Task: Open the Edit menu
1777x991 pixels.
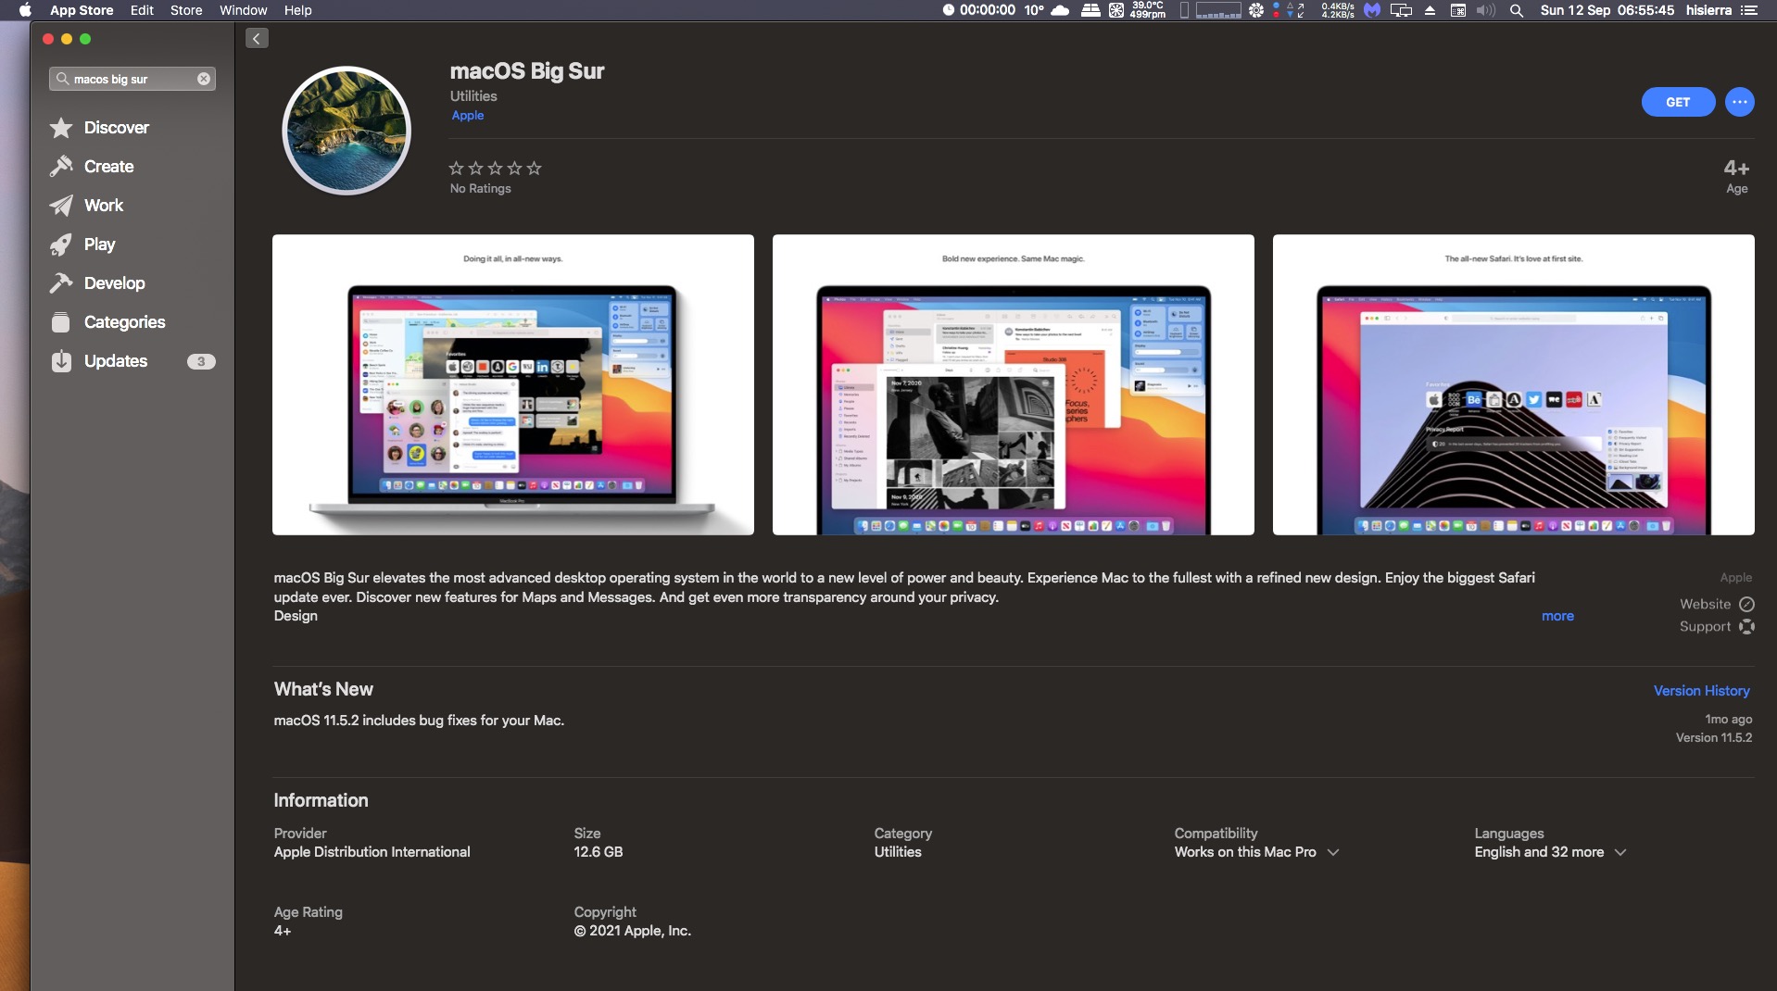Action: point(142,10)
